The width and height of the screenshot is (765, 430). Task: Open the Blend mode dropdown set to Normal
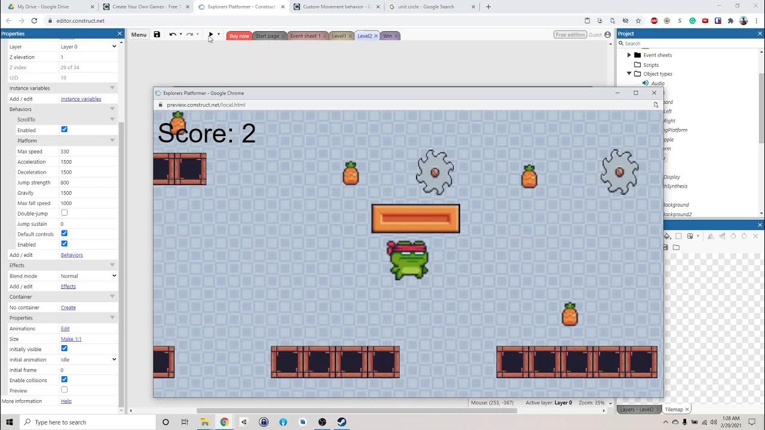click(88, 276)
